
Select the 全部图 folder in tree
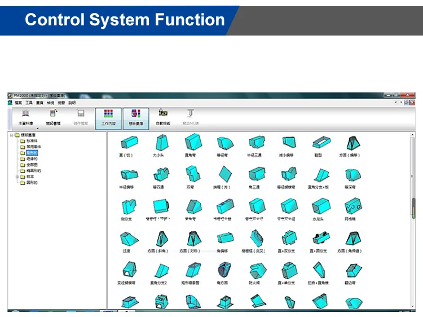(29, 165)
